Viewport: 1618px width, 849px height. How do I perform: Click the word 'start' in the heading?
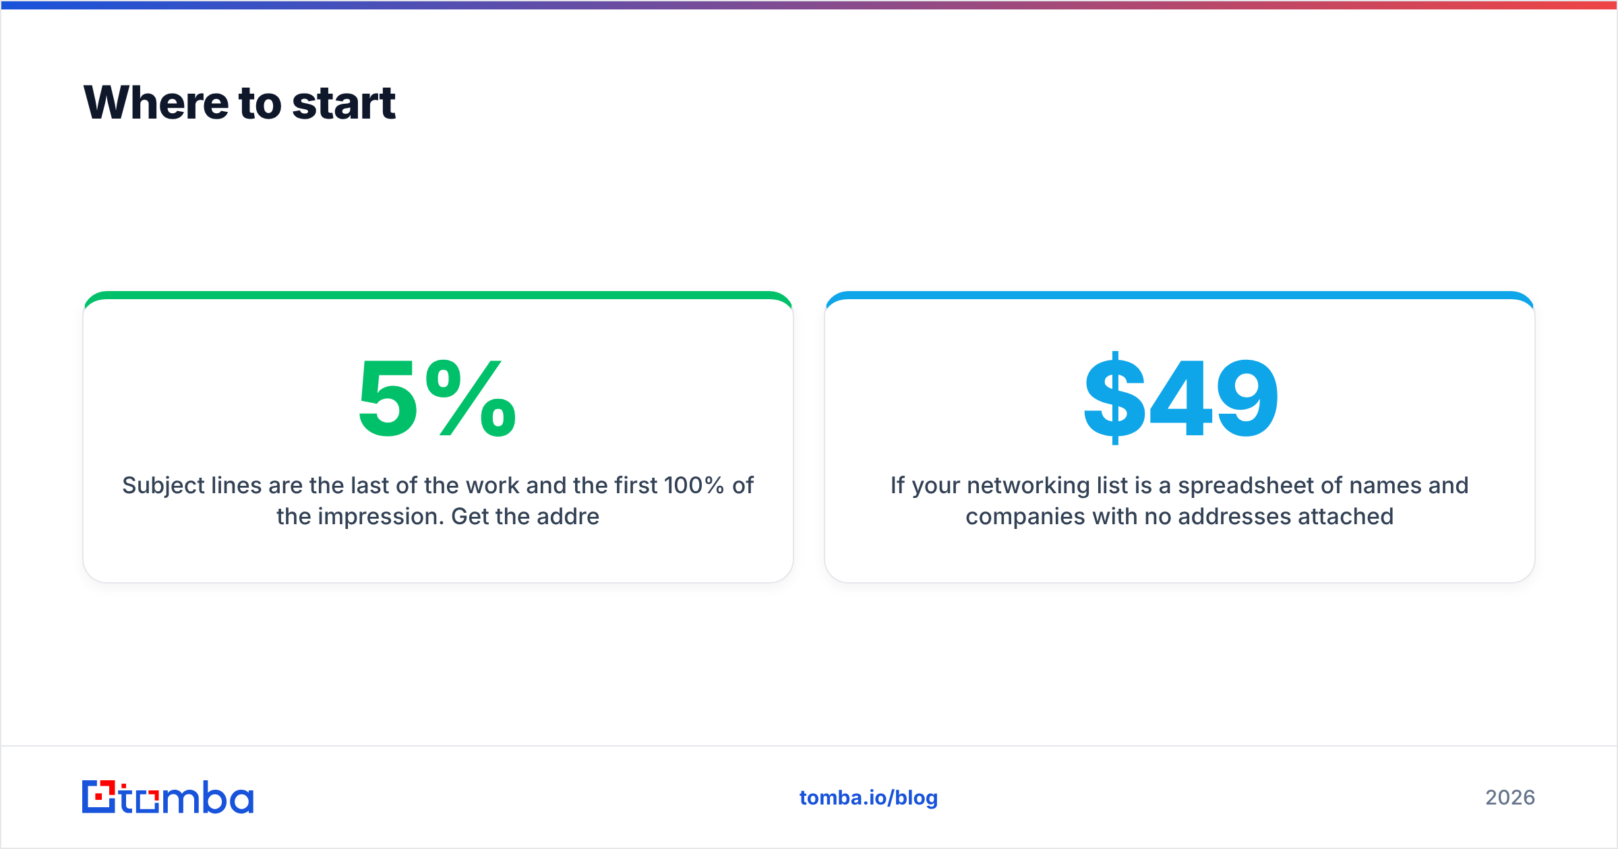(344, 103)
